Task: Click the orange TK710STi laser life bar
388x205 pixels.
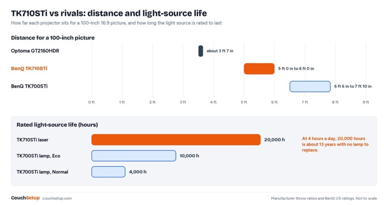Action: [176, 140]
